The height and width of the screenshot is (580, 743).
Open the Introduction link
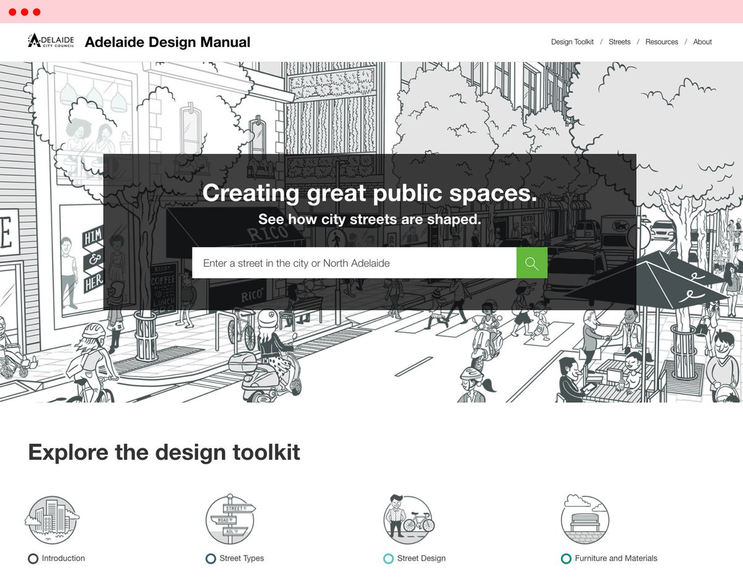[x=56, y=558]
